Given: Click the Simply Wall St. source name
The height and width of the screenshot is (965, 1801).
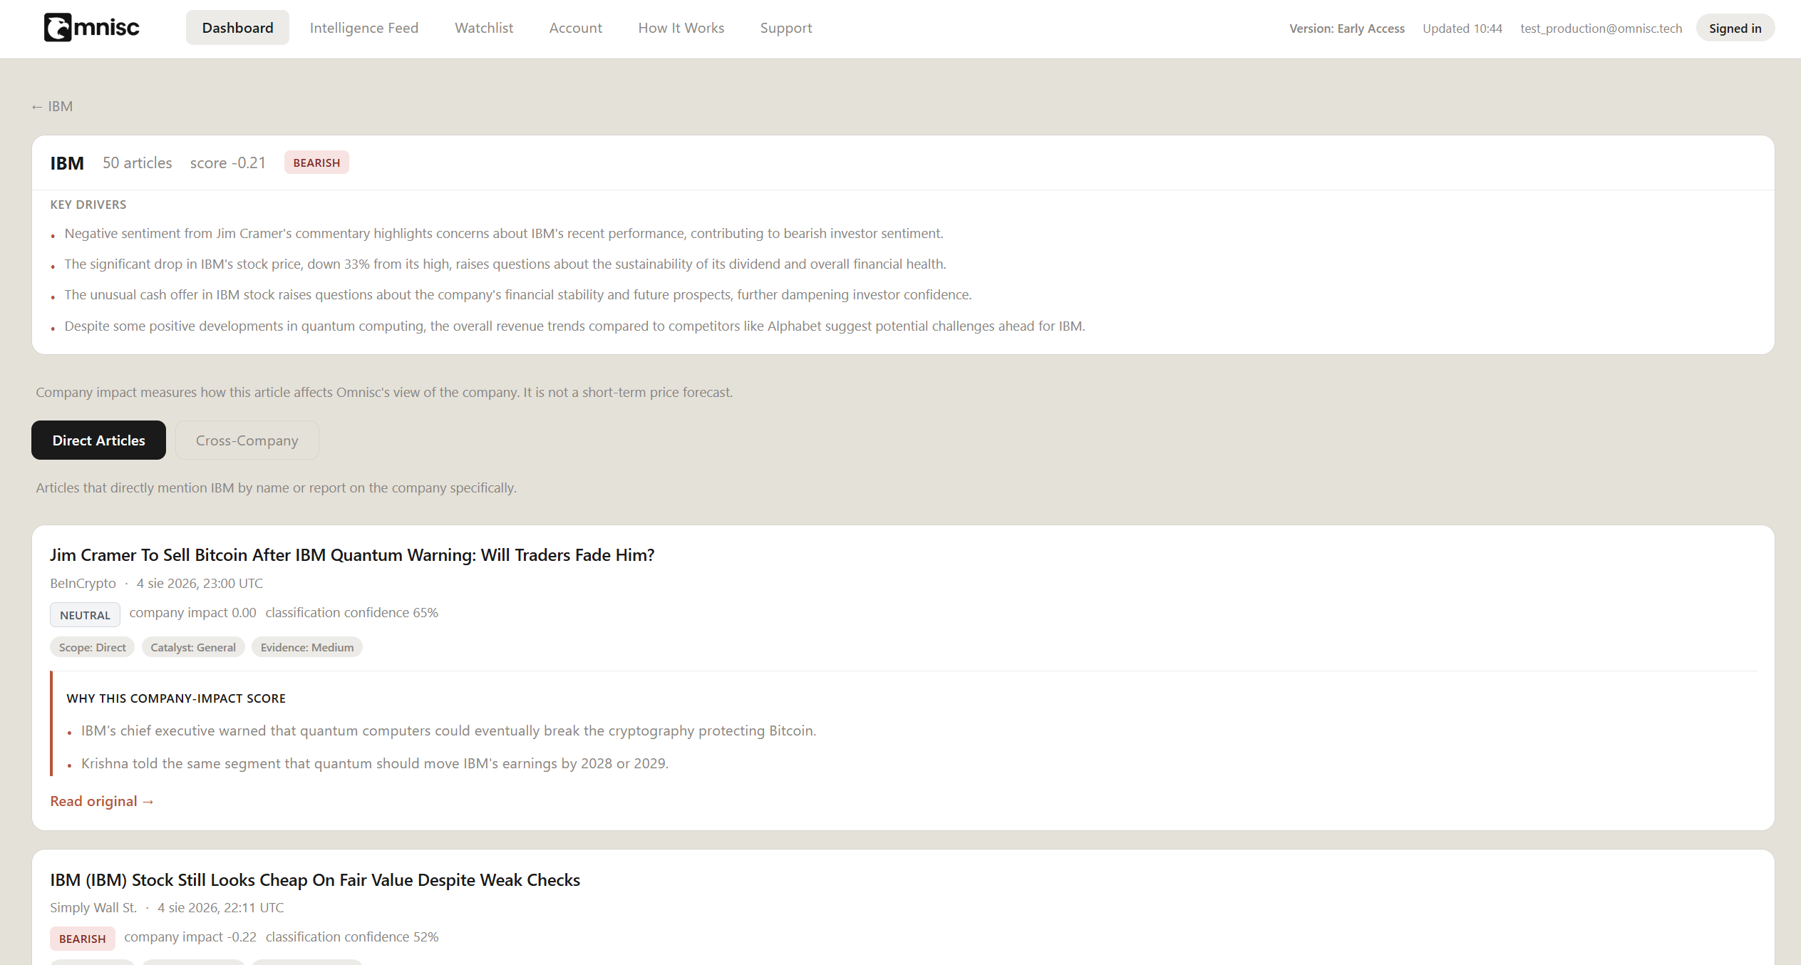Looking at the screenshot, I should [93, 908].
